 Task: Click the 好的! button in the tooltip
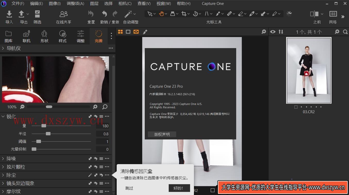(x=179, y=188)
